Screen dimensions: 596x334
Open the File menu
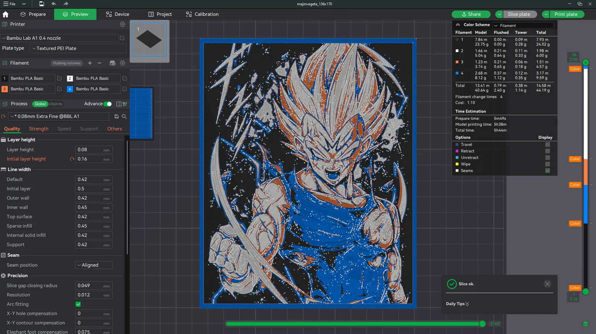(10, 4)
